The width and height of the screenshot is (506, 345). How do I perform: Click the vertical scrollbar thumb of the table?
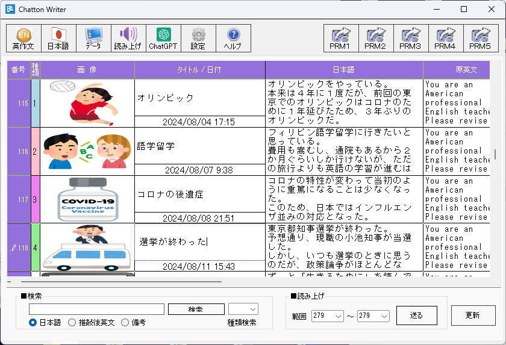tap(495, 154)
